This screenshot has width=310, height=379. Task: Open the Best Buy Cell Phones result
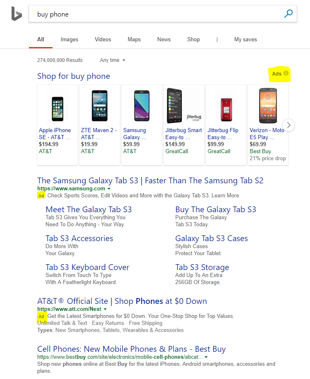(x=131, y=349)
